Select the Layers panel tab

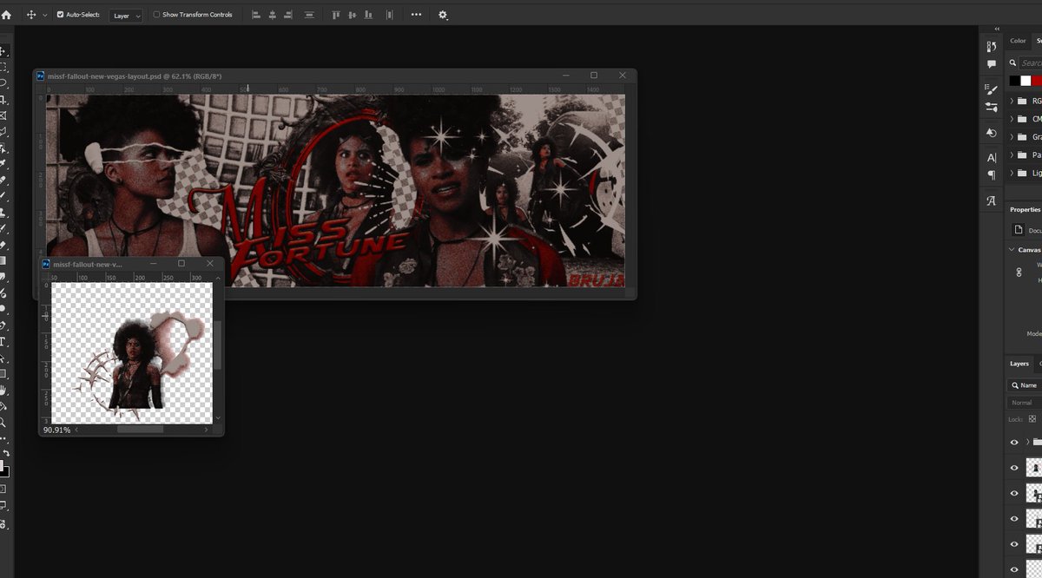[x=1019, y=364]
